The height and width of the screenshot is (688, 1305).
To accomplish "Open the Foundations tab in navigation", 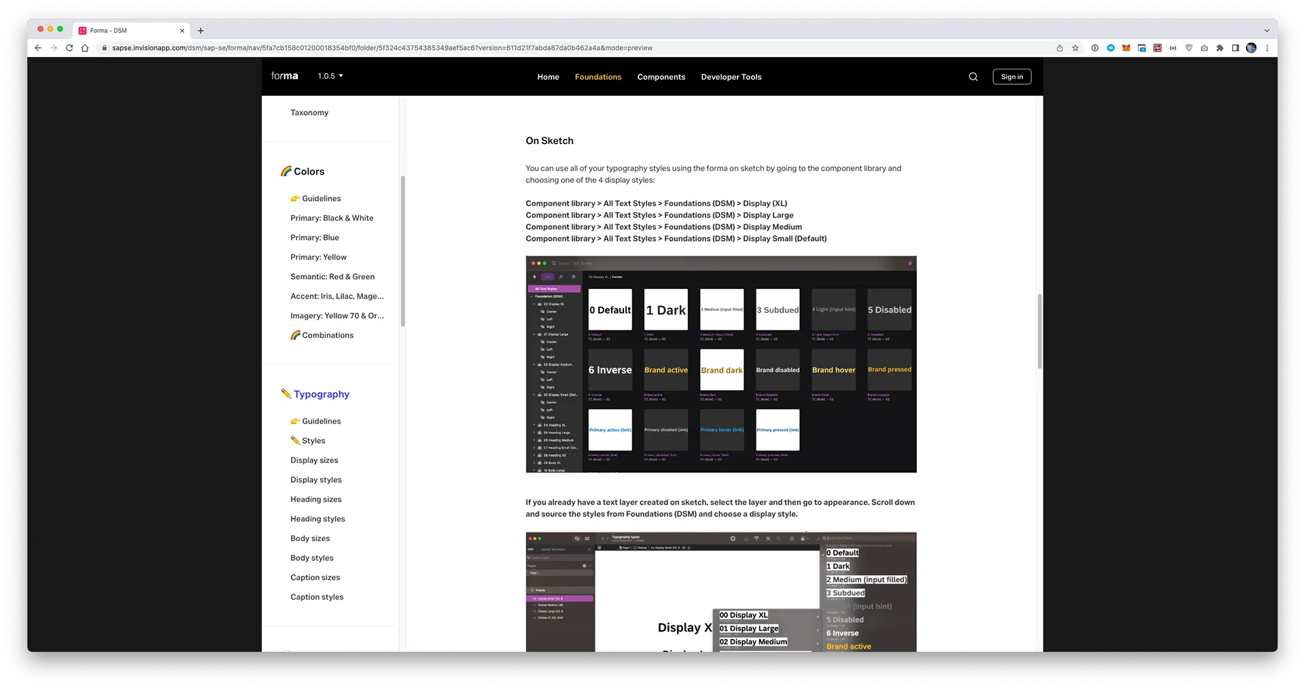I will tap(598, 77).
